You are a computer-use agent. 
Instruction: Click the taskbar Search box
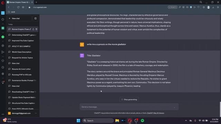[x=98, y=121]
